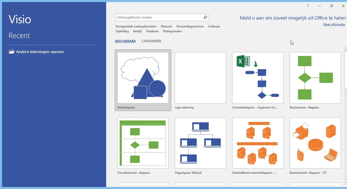Open the Controlediagram Excel template thumbnail

coord(258,78)
